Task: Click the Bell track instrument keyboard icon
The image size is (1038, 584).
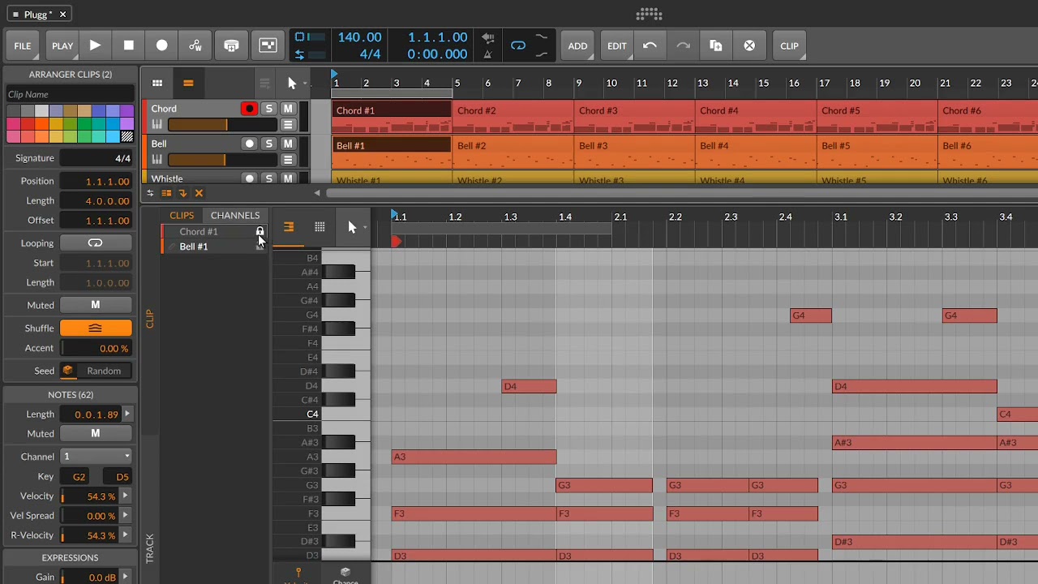Action: coord(157,160)
